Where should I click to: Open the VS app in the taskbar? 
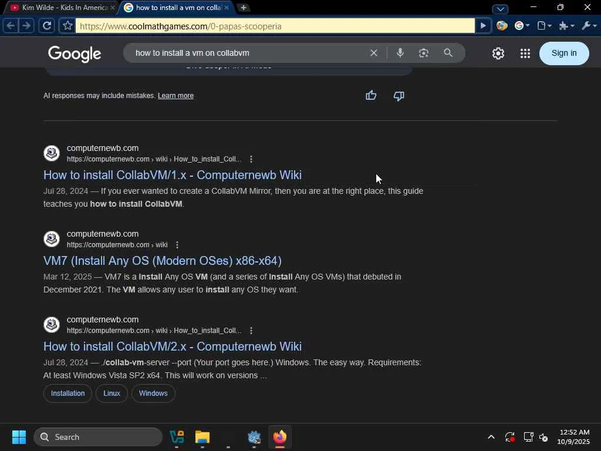[177, 437]
